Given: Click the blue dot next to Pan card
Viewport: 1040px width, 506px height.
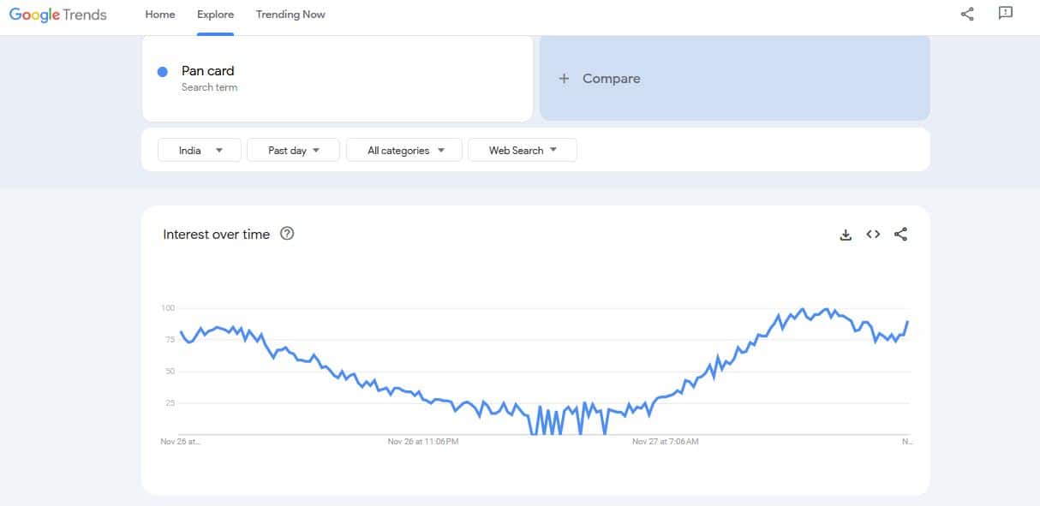Looking at the screenshot, I should (x=162, y=72).
